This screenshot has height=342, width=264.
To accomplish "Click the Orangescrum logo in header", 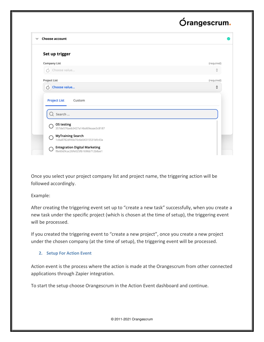I will (205, 22).
